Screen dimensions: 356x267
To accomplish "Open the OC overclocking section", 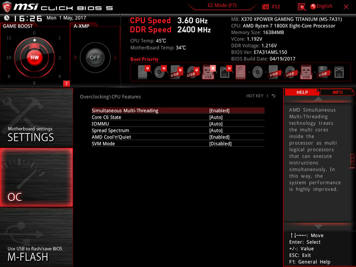I will pyautogui.click(x=36, y=178).
